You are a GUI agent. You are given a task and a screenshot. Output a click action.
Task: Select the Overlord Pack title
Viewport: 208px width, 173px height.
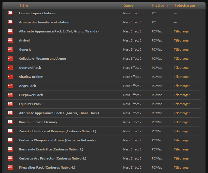(30, 68)
